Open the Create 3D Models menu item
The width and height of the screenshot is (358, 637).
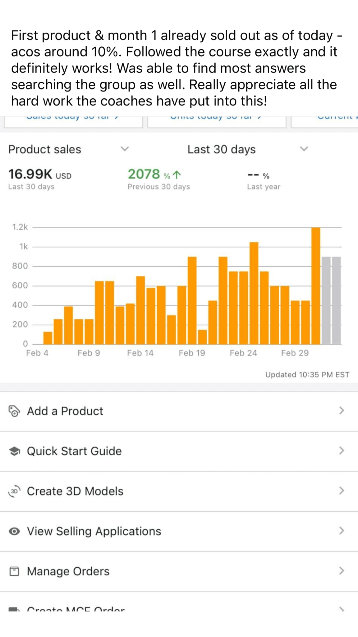tap(75, 491)
